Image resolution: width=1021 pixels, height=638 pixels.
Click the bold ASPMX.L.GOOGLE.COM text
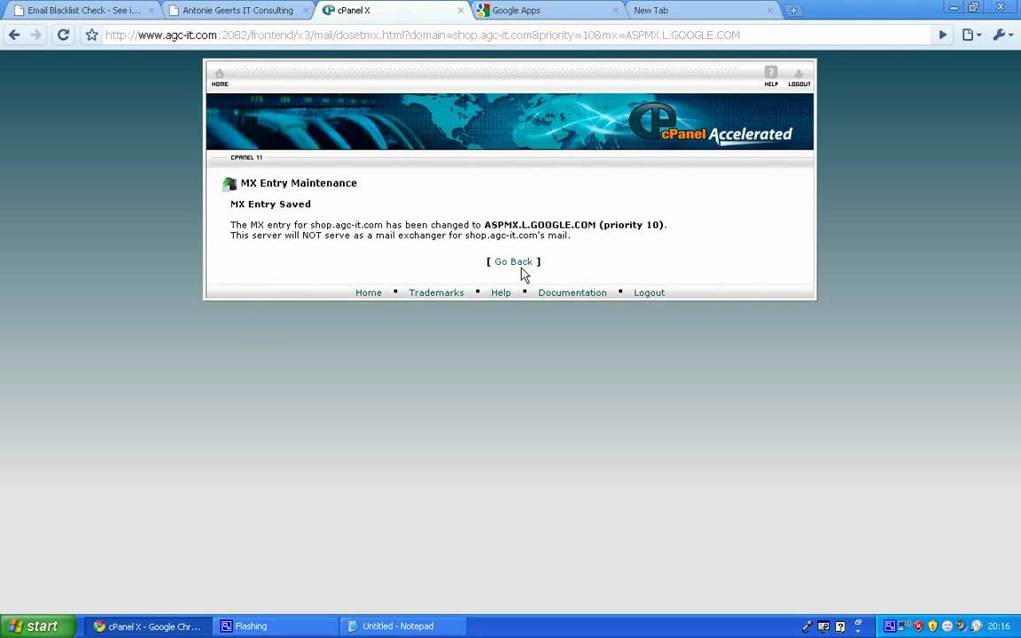[540, 225]
